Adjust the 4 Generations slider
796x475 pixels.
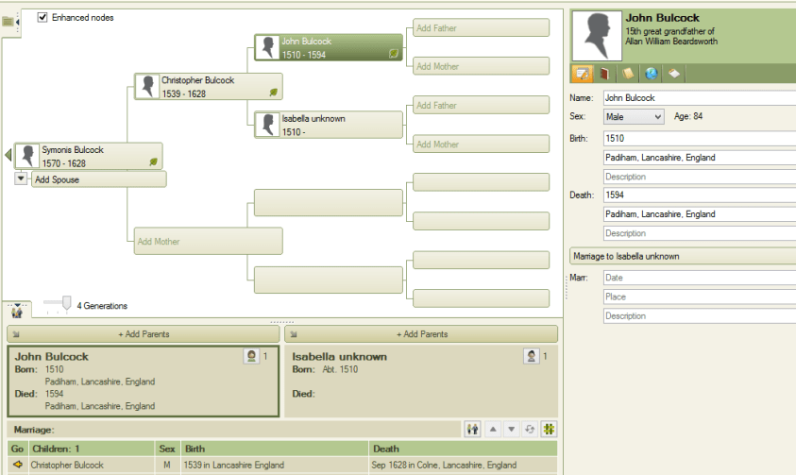click(66, 302)
